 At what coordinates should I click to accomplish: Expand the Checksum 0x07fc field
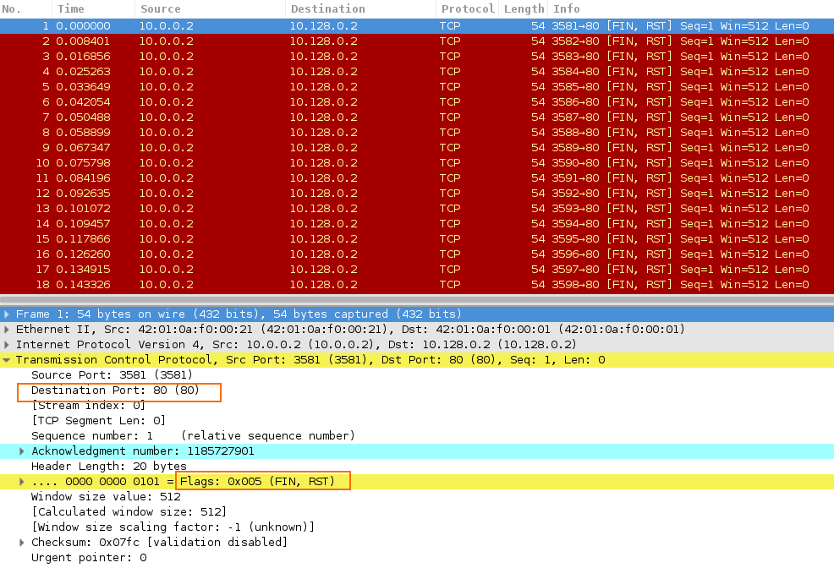point(22,543)
